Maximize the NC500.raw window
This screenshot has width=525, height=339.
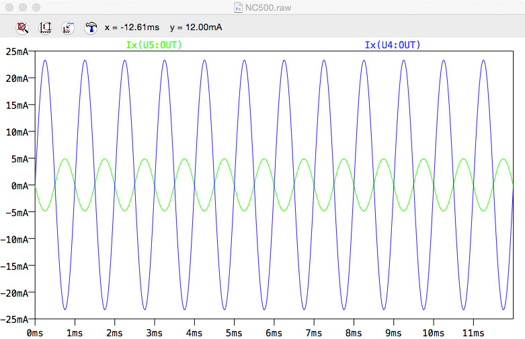(36, 7)
